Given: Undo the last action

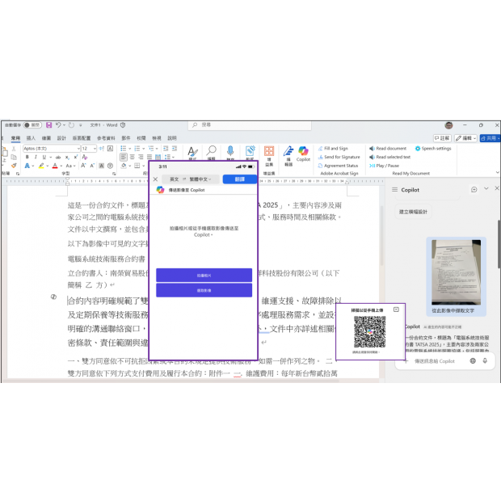Looking at the screenshot, I should coord(58,125).
